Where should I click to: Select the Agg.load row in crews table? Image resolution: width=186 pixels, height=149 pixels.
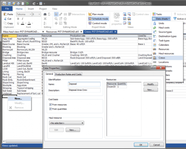[77, 38]
